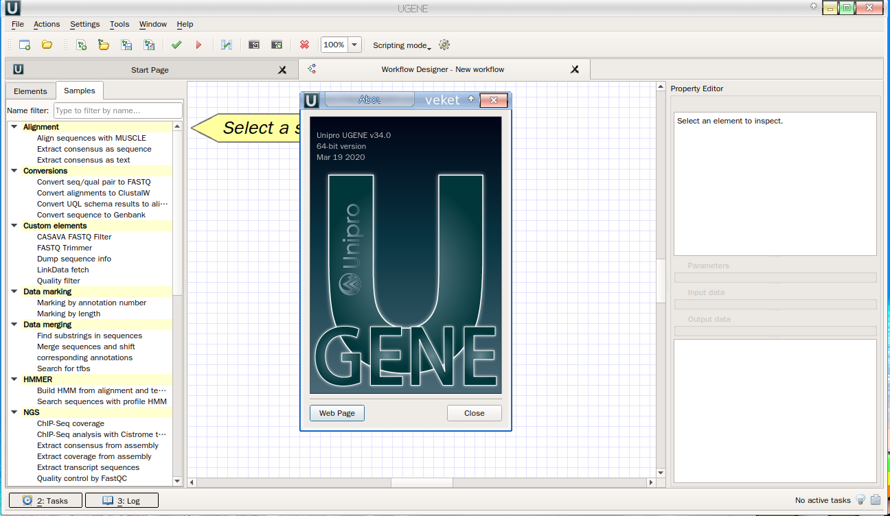Open the 3: Log panel button
The height and width of the screenshot is (516, 890).
122,500
